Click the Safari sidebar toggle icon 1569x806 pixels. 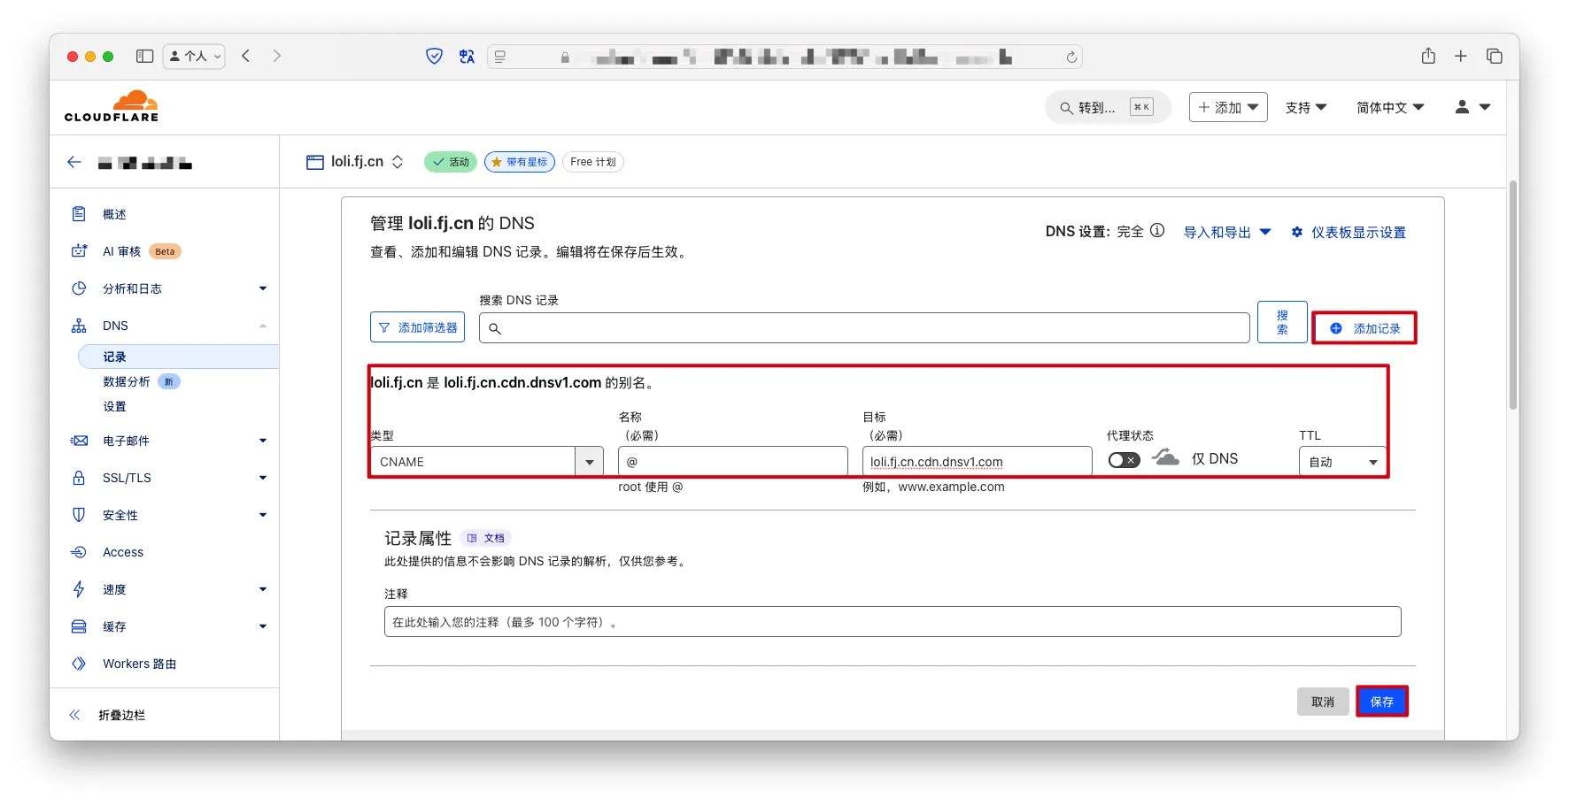point(144,57)
